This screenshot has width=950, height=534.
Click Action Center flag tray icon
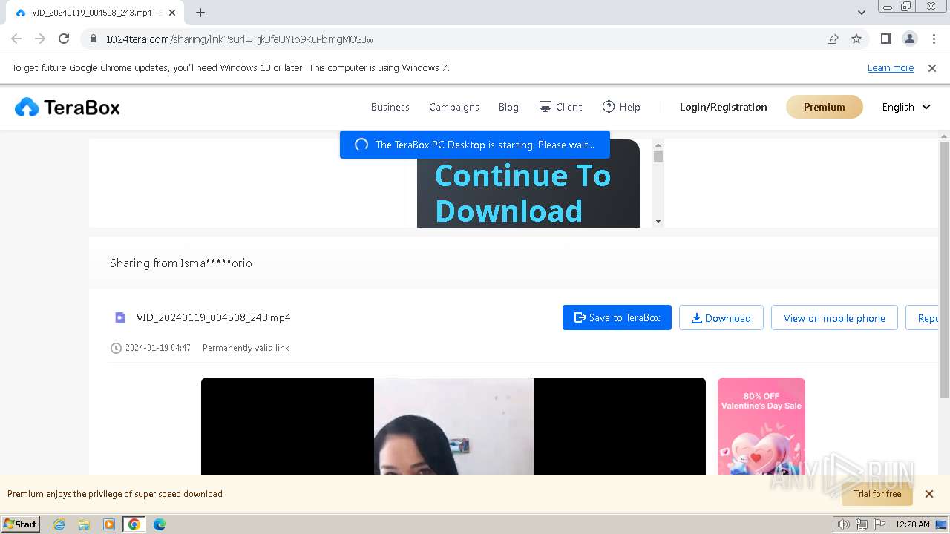tap(879, 524)
